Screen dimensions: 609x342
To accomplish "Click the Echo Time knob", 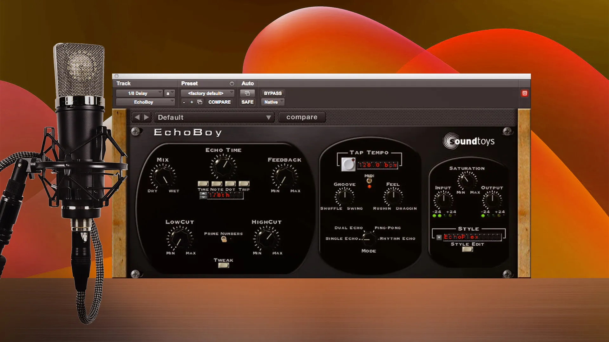I will tap(223, 166).
